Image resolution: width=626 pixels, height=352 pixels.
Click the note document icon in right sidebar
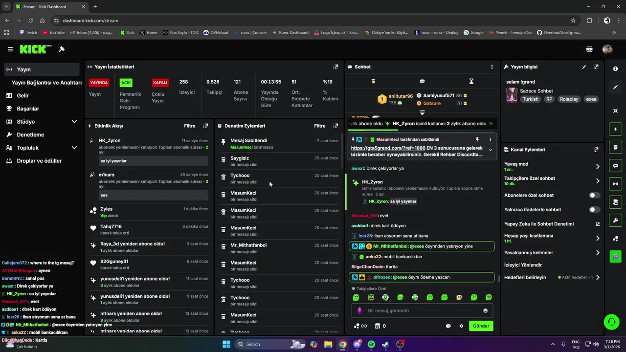[615, 147]
